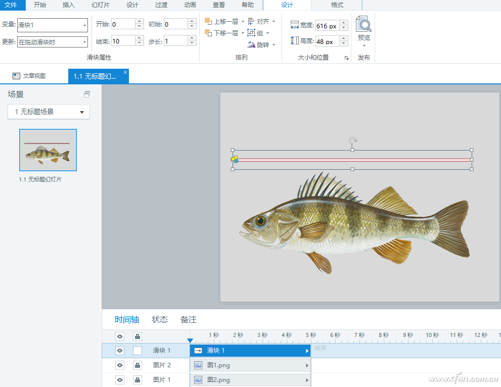Click the Send Backward (下移一层) icon
The width and height of the screenshot is (501, 387).
tap(208, 33)
